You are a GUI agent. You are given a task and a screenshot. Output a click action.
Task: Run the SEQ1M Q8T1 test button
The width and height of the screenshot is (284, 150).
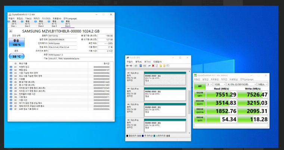200,94
